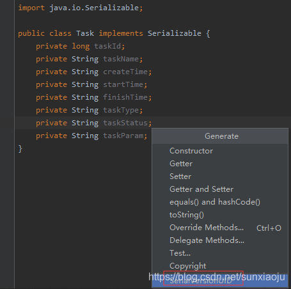291x289 pixels.
Task: Click the startTime field identifier
Action: 123,84
